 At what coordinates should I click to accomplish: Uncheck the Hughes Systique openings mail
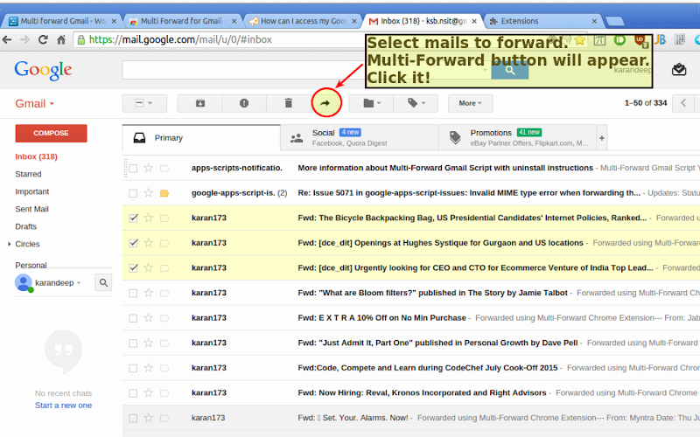[x=133, y=243]
